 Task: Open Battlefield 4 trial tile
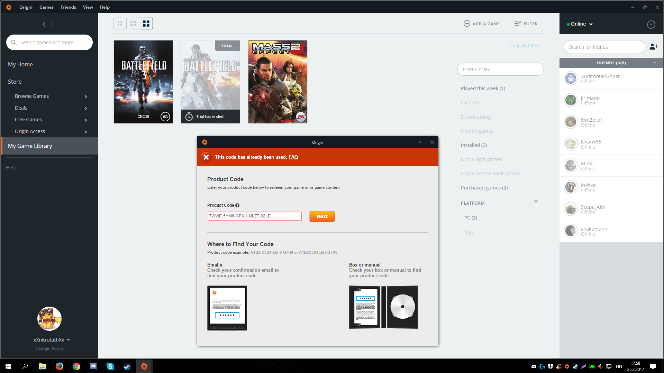tap(210, 82)
